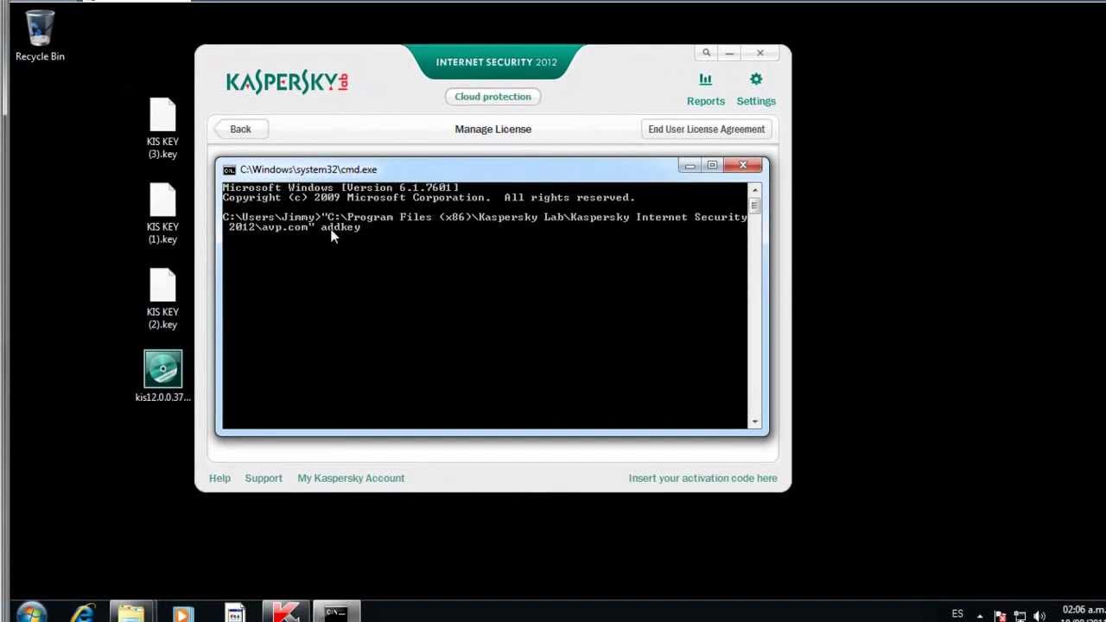This screenshot has width=1106, height=622.
Task: Click the network tray icon
Action: (1020, 616)
